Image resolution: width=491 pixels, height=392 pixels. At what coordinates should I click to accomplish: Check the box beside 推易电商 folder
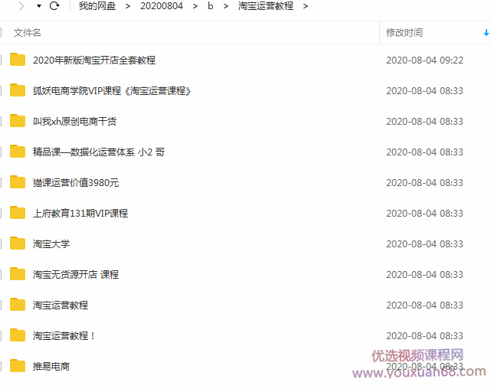pos(2,366)
